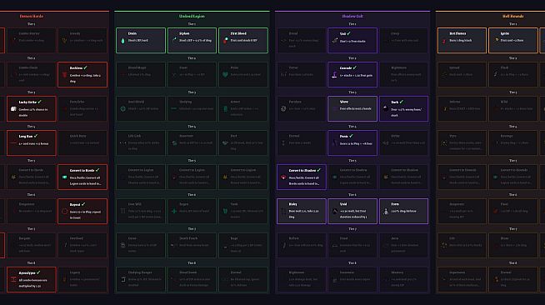Click the Cascade purple icon
The height and width of the screenshot is (305, 545).
[x=334, y=75]
